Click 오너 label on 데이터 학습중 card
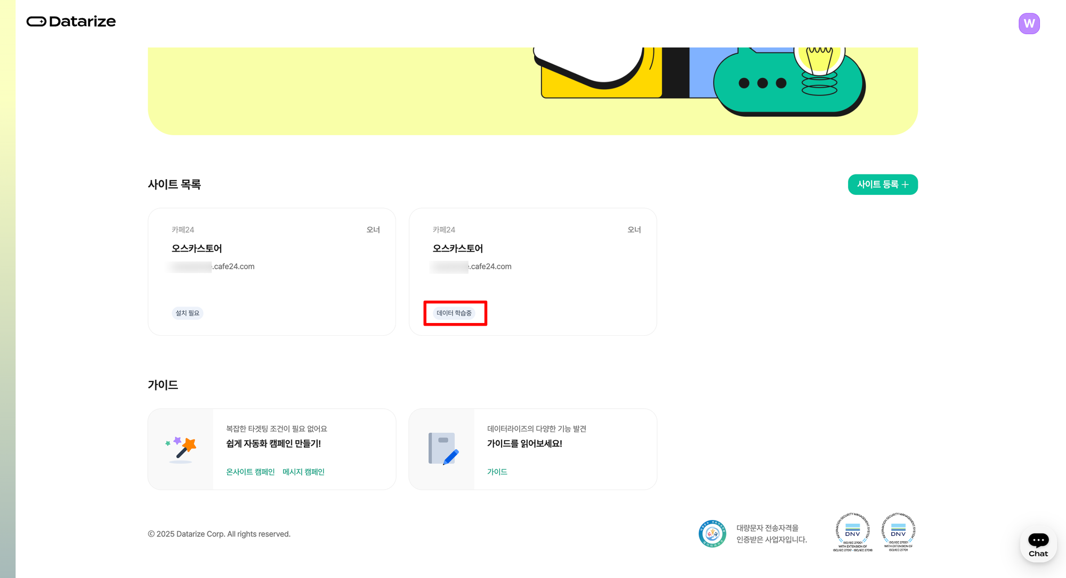1066x578 pixels. 634,229
